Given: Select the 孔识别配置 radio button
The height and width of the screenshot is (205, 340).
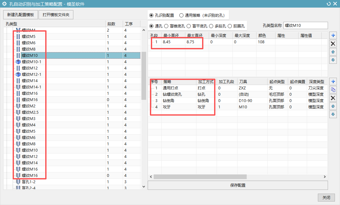Looking at the screenshot, I should click(151, 15).
